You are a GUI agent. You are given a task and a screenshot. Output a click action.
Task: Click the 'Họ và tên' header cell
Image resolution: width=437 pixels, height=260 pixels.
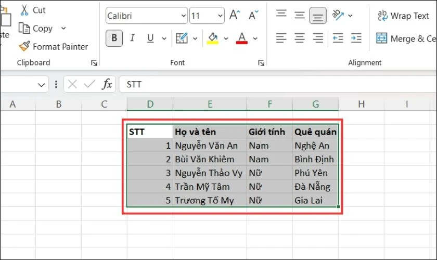(x=210, y=132)
